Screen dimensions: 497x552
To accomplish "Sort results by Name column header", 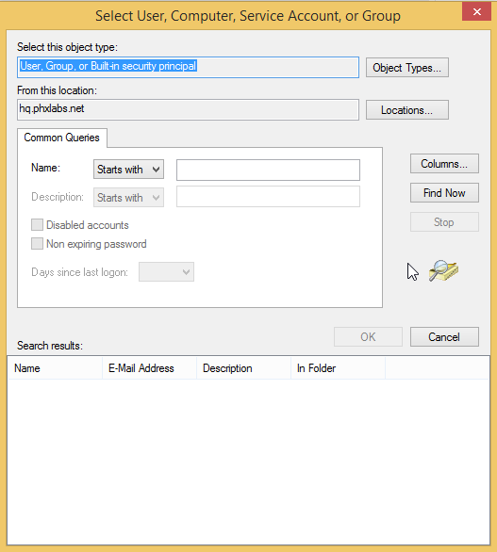I will [x=55, y=368].
